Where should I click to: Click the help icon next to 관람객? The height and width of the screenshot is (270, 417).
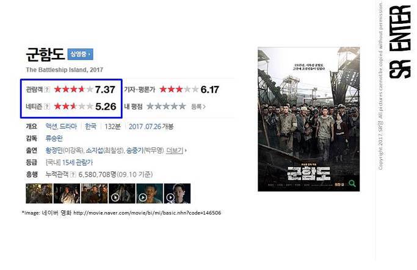[x=46, y=90]
